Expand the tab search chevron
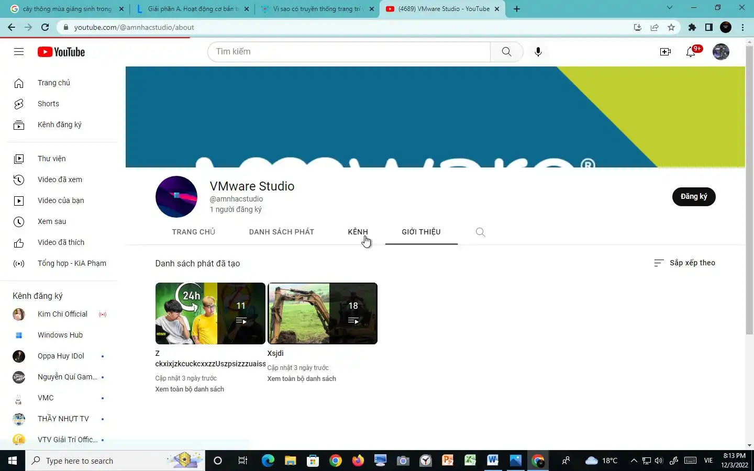Viewport: 754px width, 471px height. (669, 8)
